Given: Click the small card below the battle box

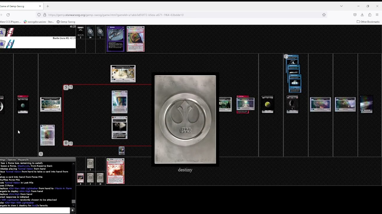Looking at the screenshot, I should point(121,150).
